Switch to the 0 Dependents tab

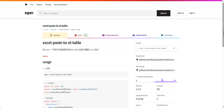click(x=139, y=35)
